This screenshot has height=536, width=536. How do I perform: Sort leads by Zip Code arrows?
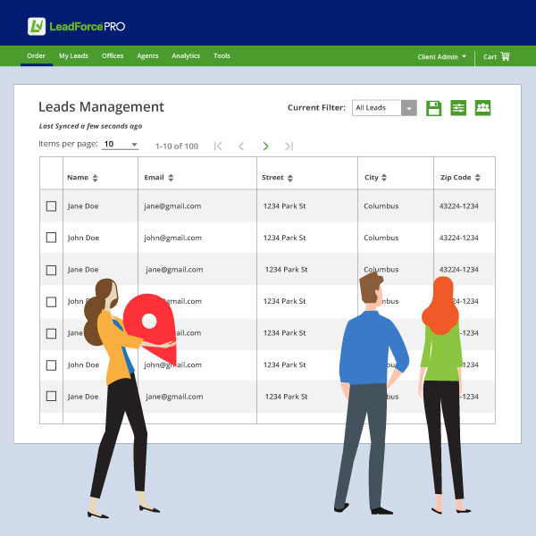click(478, 178)
